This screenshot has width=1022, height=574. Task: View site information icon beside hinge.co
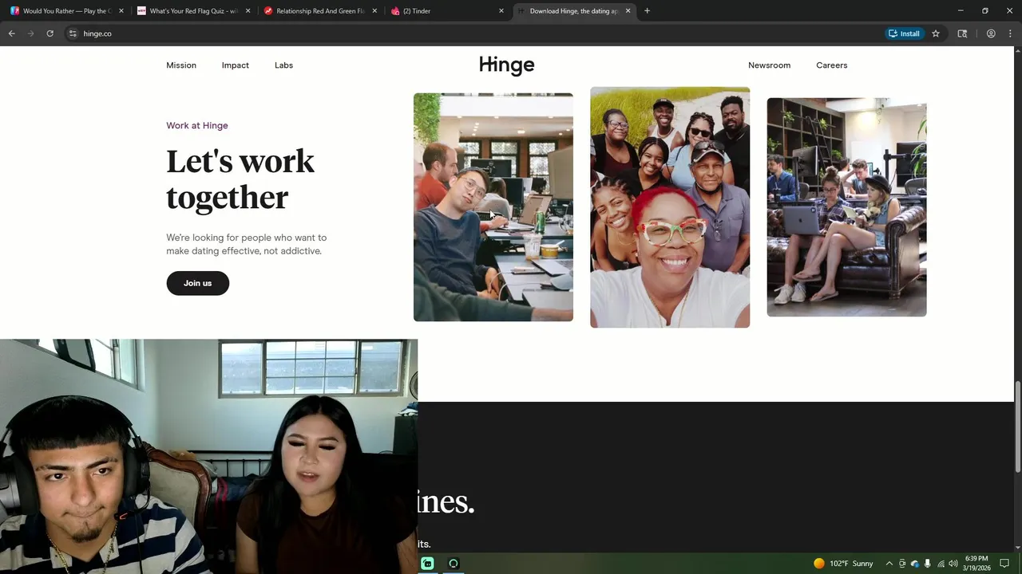(73, 33)
